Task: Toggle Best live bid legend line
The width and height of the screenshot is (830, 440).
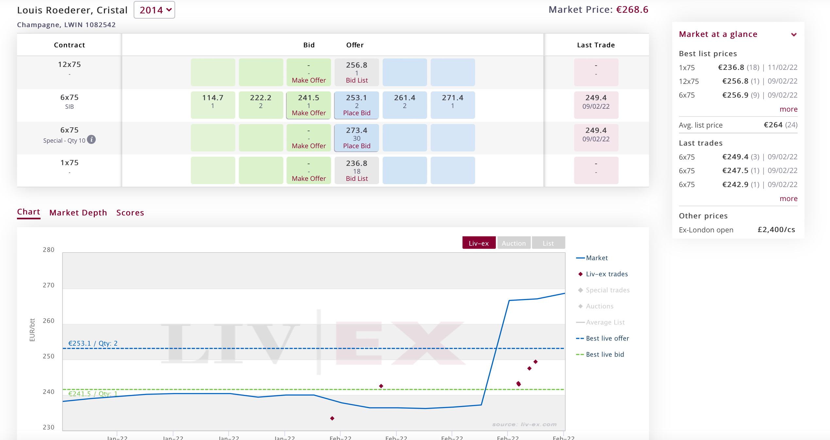Action: tap(600, 354)
